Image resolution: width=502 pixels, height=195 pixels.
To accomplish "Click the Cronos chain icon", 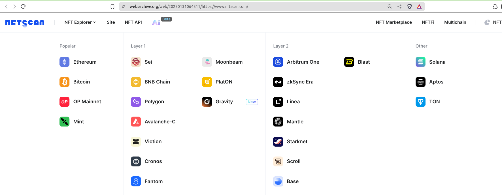I will 136,161.
